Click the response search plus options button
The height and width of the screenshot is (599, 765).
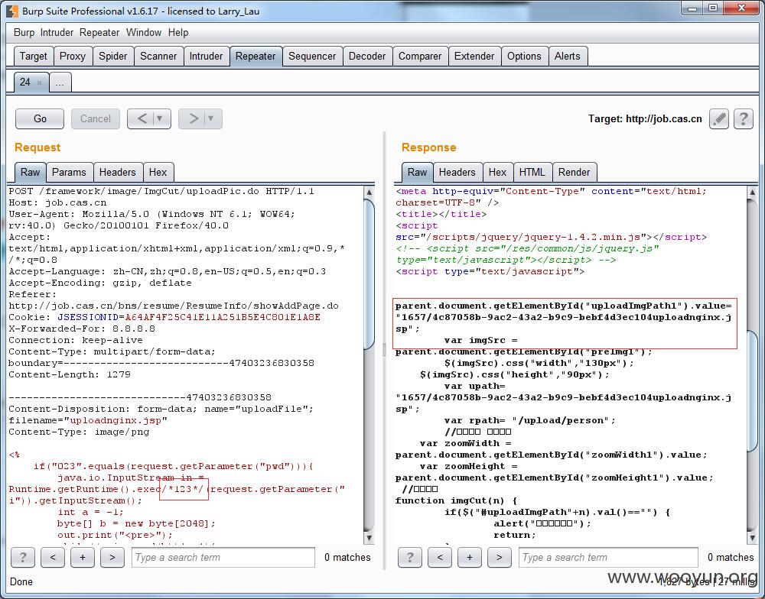470,557
